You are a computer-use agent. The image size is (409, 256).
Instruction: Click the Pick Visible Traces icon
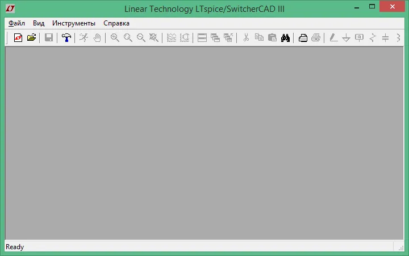[x=185, y=38]
